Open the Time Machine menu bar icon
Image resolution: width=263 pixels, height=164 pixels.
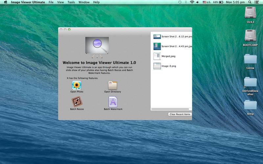tap(180, 2)
